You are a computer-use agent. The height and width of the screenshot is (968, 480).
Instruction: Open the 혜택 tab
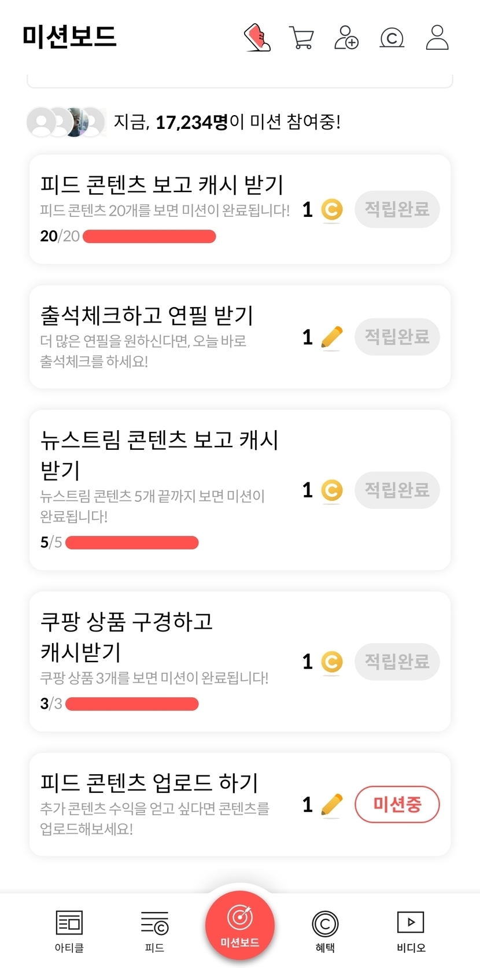[325, 930]
